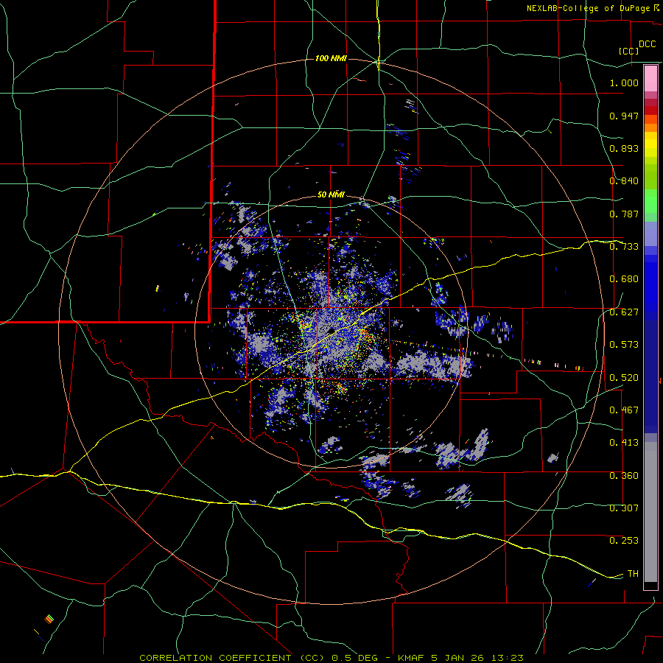This screenshot has height=663, width=663.
Task: Click the 0.360 color scale value
Action: tap(624, 476)
